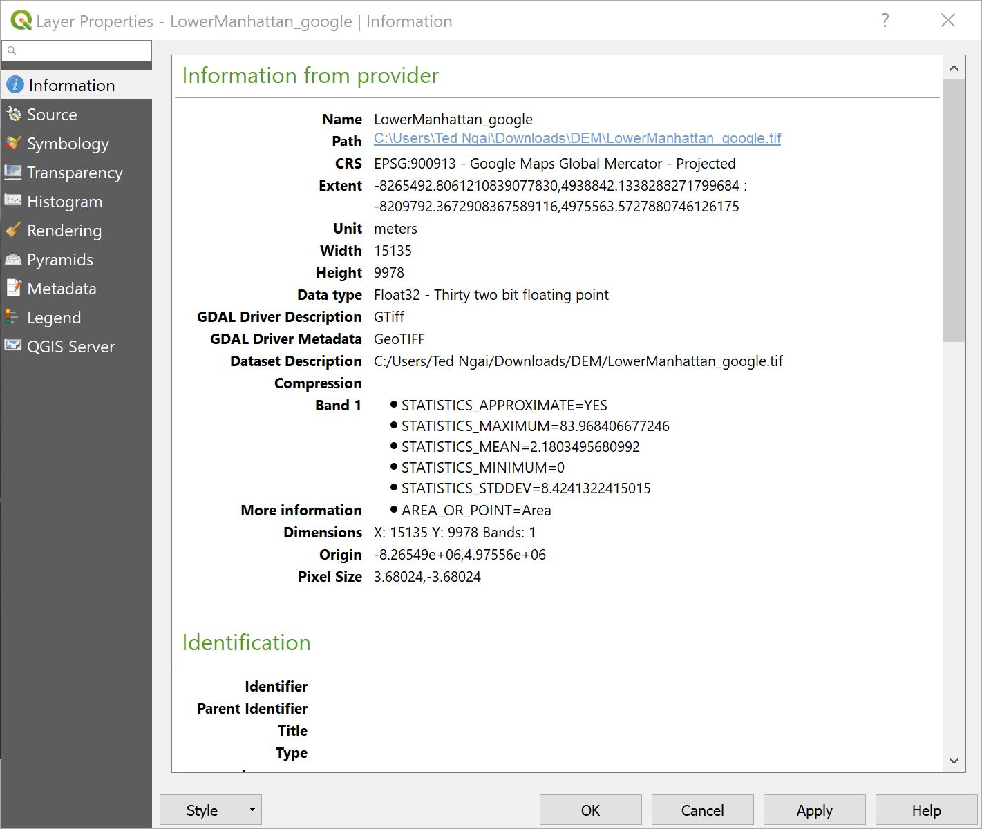This screenshot has height=829, width=982.
Task: Click the help question mark icon
Action: [885, 20]
